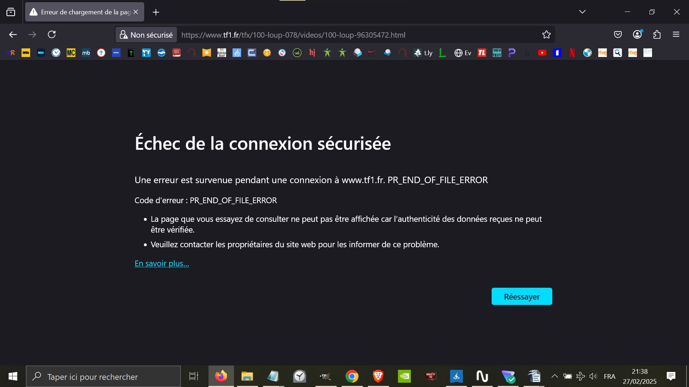
Task: Click the reload page button
Action: click(52, 34)
